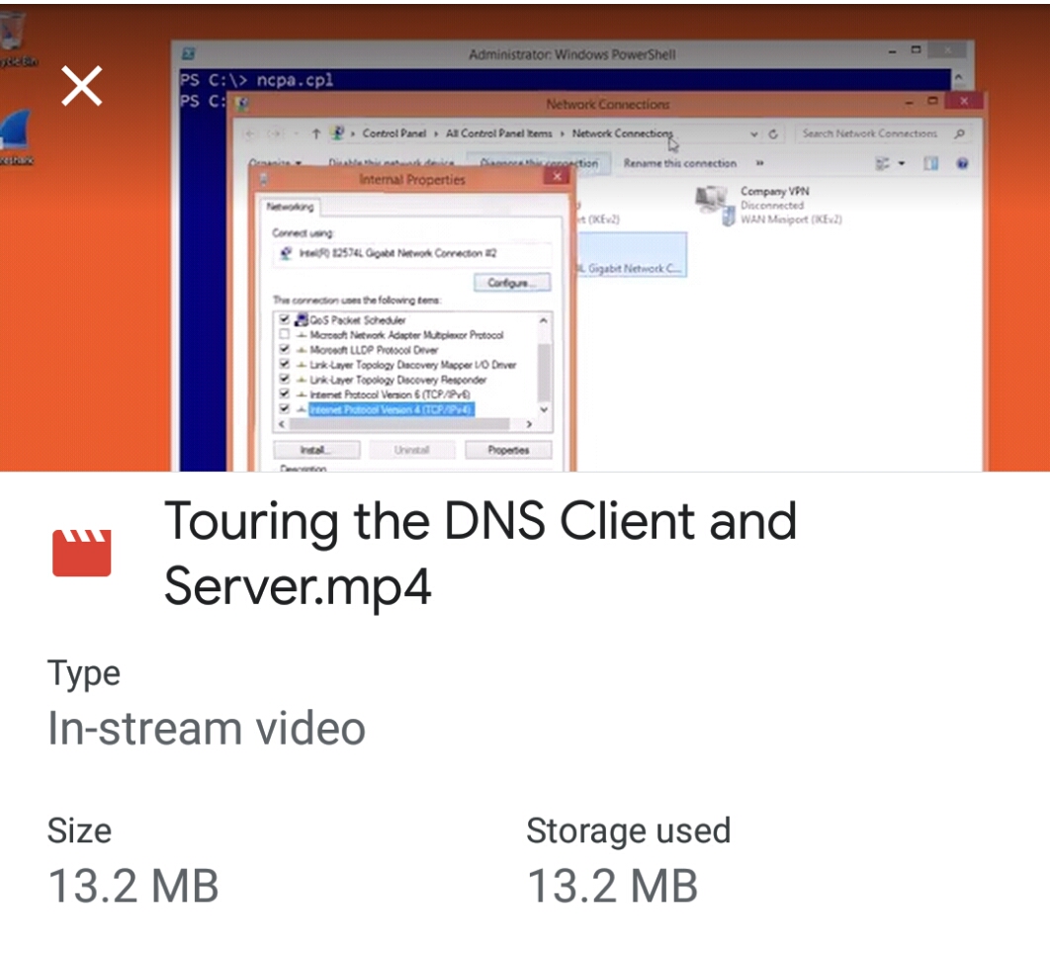Click the 'Install...' button

[316, 450]
